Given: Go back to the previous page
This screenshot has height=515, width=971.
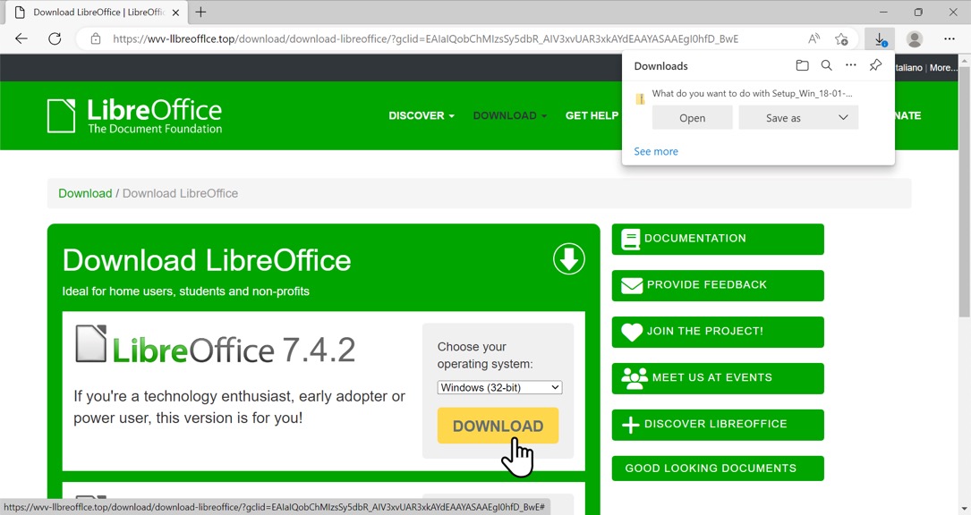Looking at the screenshot, I should tap(21, 38).
